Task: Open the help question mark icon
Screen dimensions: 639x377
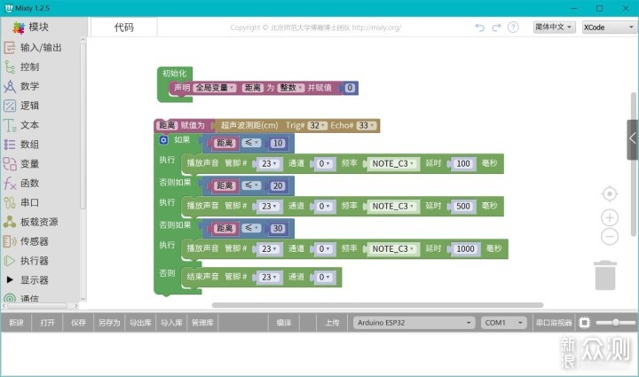Action: coord(513,27)
